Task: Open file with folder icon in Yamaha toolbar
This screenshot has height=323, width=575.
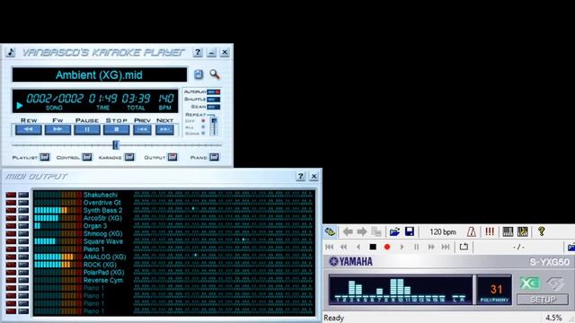Action: tap(394, 231)
